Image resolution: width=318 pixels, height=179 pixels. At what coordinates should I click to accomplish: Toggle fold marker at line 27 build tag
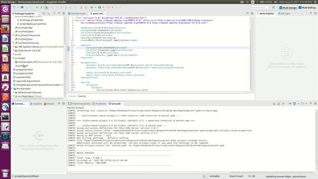[74, 83]
